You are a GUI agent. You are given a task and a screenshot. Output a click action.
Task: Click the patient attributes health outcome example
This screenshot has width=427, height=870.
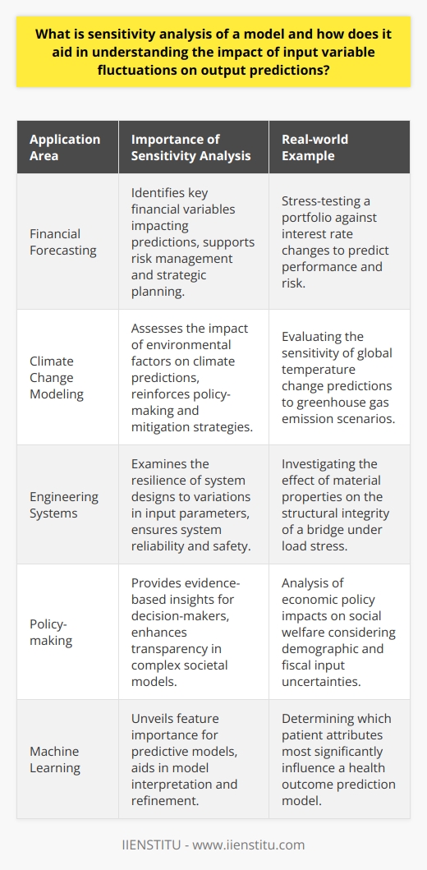click(339, 758)
